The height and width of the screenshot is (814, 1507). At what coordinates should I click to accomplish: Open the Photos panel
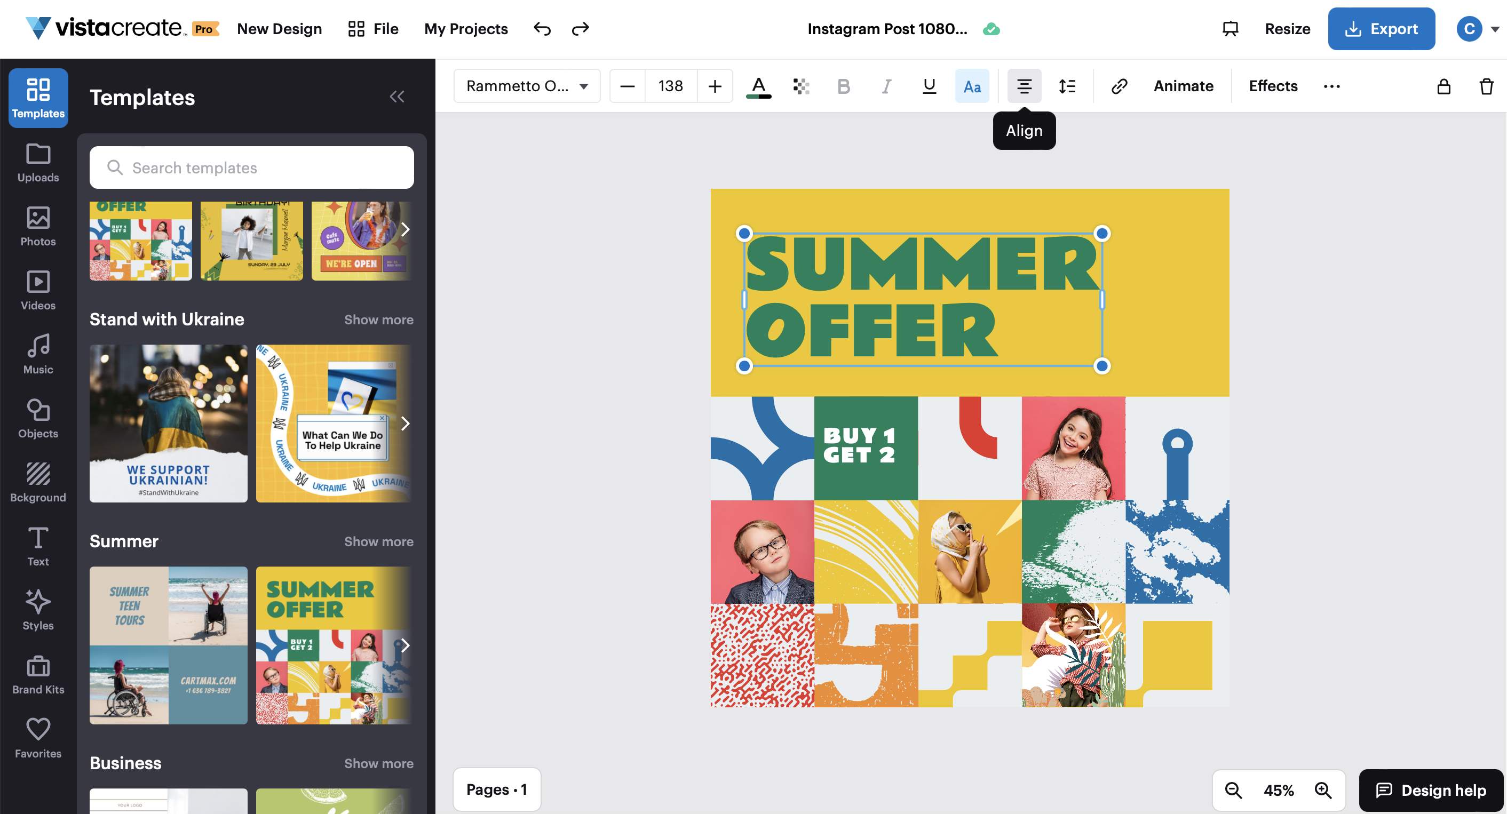pos(38,227)
